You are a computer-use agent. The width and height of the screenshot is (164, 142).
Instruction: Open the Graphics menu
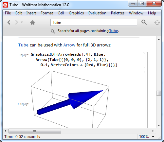tap(76, 13)
